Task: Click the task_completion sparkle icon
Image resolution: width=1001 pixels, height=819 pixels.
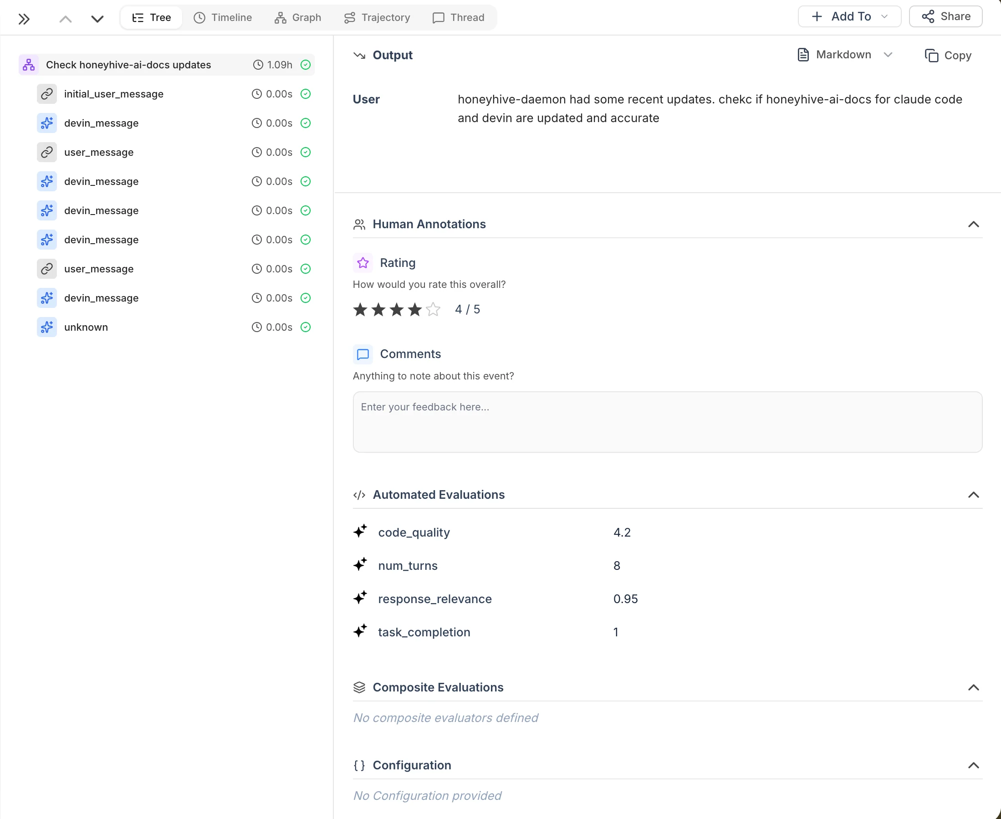Action: [360, 631]
